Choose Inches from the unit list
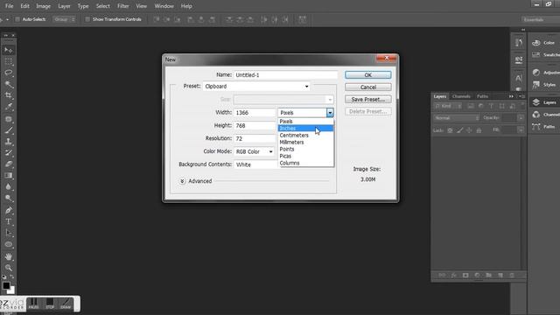The width and height of the screenshot is (560, 315). [305, 129]
